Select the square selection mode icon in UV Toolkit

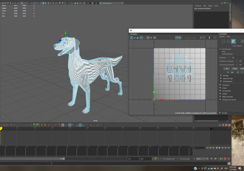click(224, 41)
